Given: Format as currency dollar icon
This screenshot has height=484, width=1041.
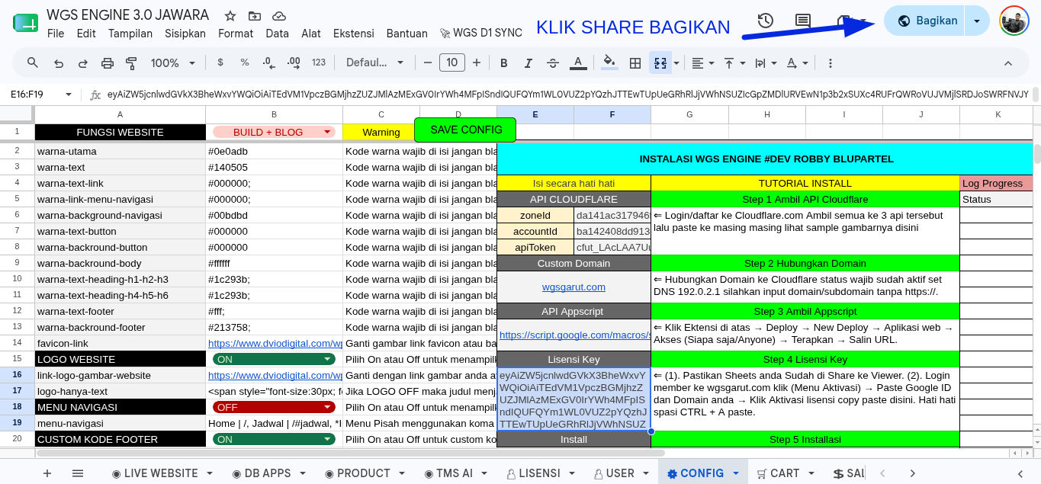Looking at the screenshot, I should point(220,63).
